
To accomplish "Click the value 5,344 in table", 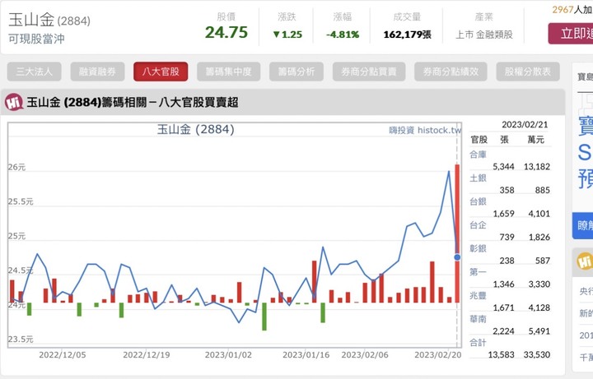I will [x=503, y=166].
